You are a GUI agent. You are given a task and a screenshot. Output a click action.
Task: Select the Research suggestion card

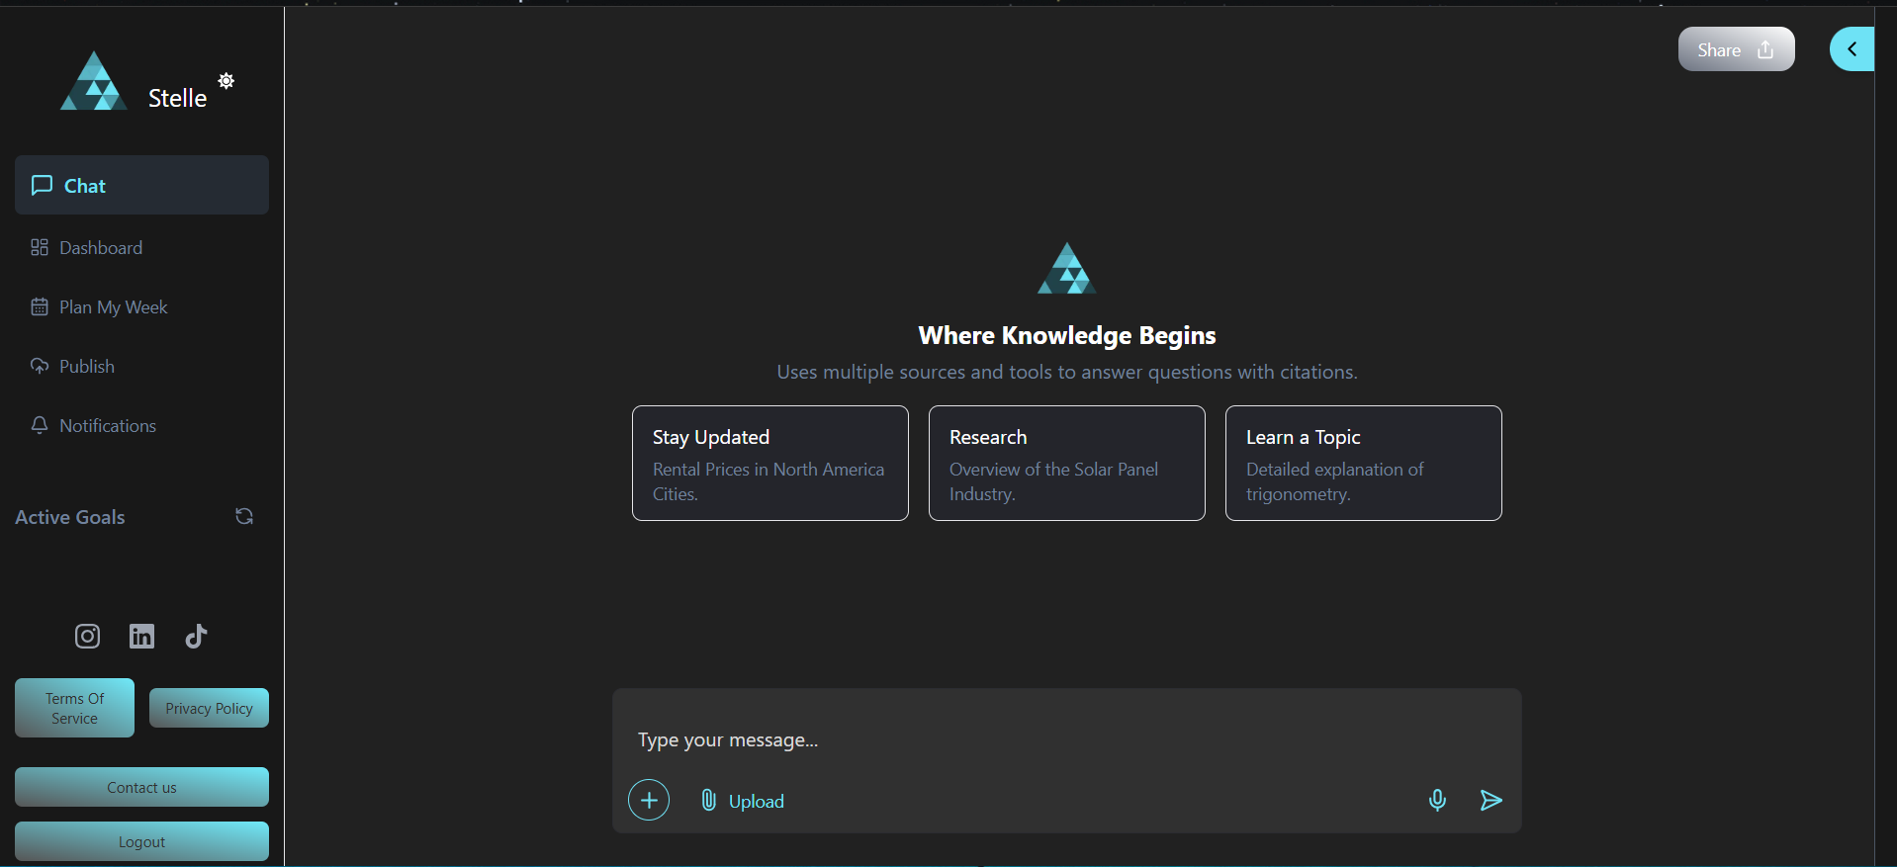coord(1066,463)
